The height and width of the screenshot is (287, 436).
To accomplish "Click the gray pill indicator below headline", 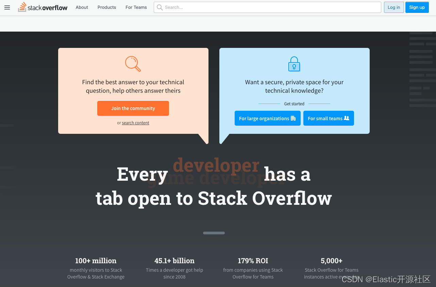I will pyautogui.click(x=214, y=233).
